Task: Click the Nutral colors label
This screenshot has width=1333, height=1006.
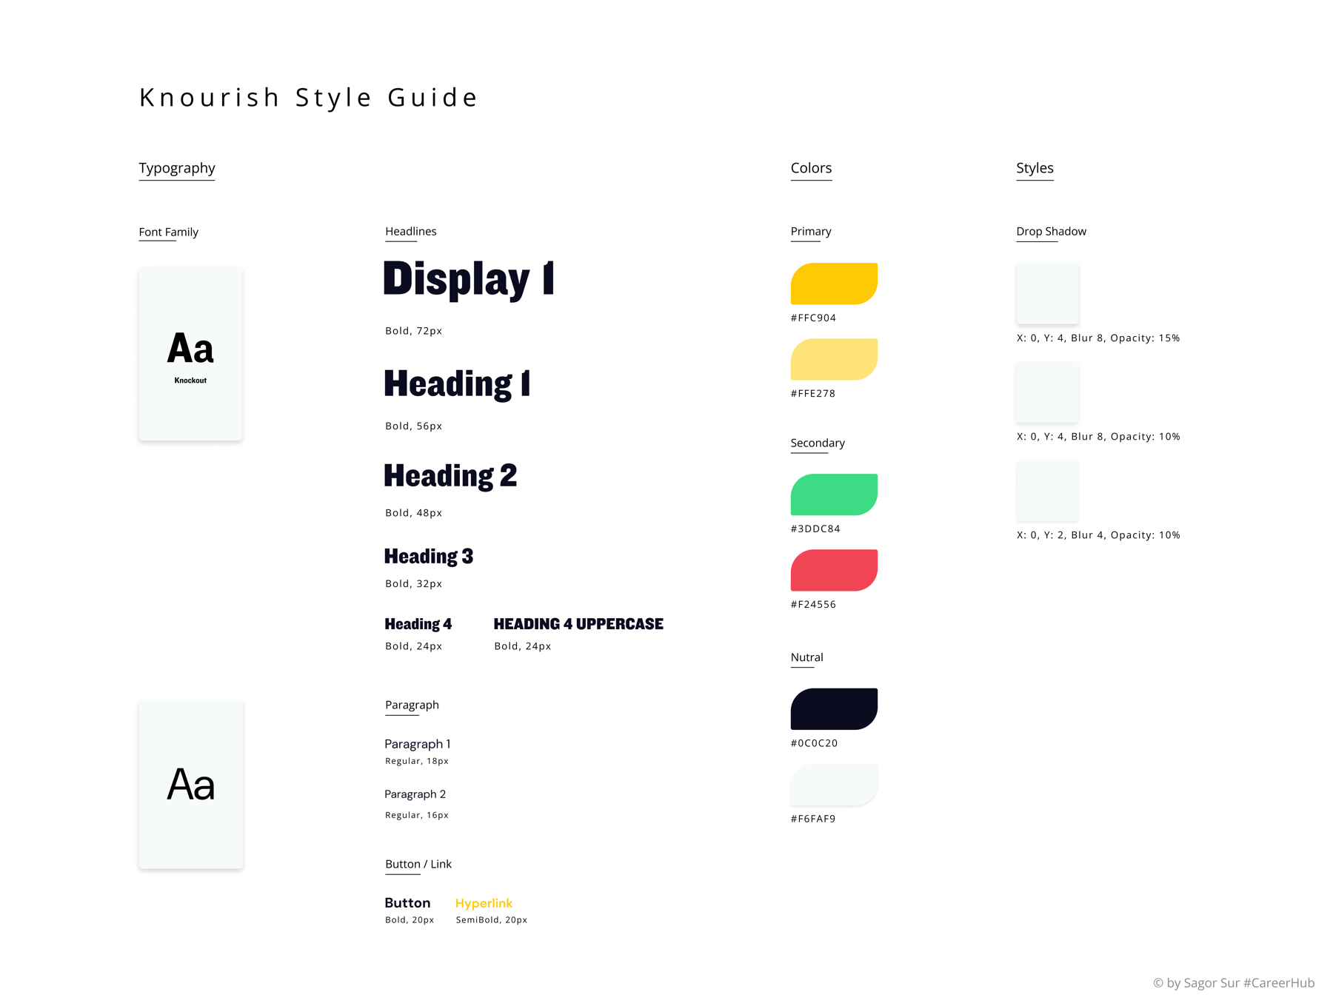Action: click(806, 657)
